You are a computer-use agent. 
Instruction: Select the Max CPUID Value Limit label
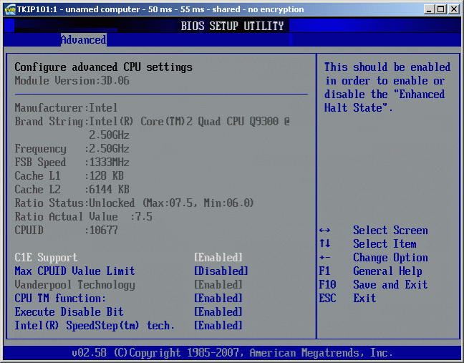click(x=74, y=271)
